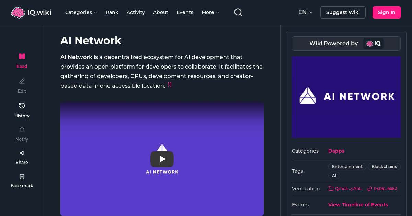412x216 pixels.
Task: Bookmark this wiki using the sidebar icon
Action: point(22,176)
